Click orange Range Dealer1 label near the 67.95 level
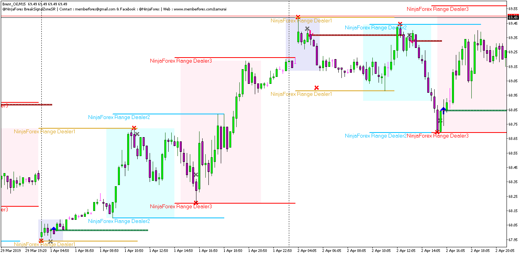The width and height of the screenshot is (522, 255). 45,244
